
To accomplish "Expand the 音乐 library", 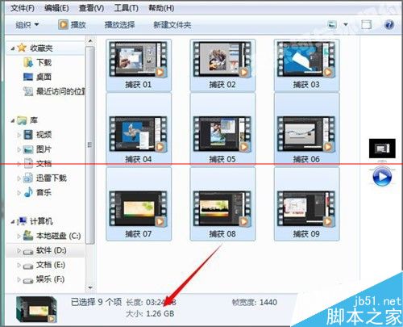I will (x=19, y=193).
